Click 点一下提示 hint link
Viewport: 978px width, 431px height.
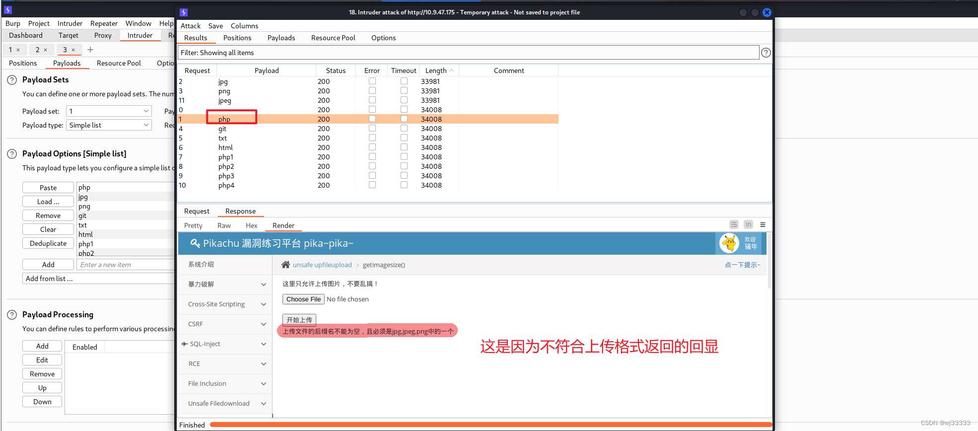click(x=743, y=265)
